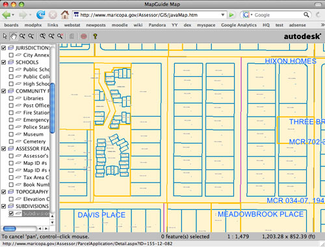Open the Google Analytics bookmark
This screenshot has height=247, width=325.
click(x=239, y=25)
